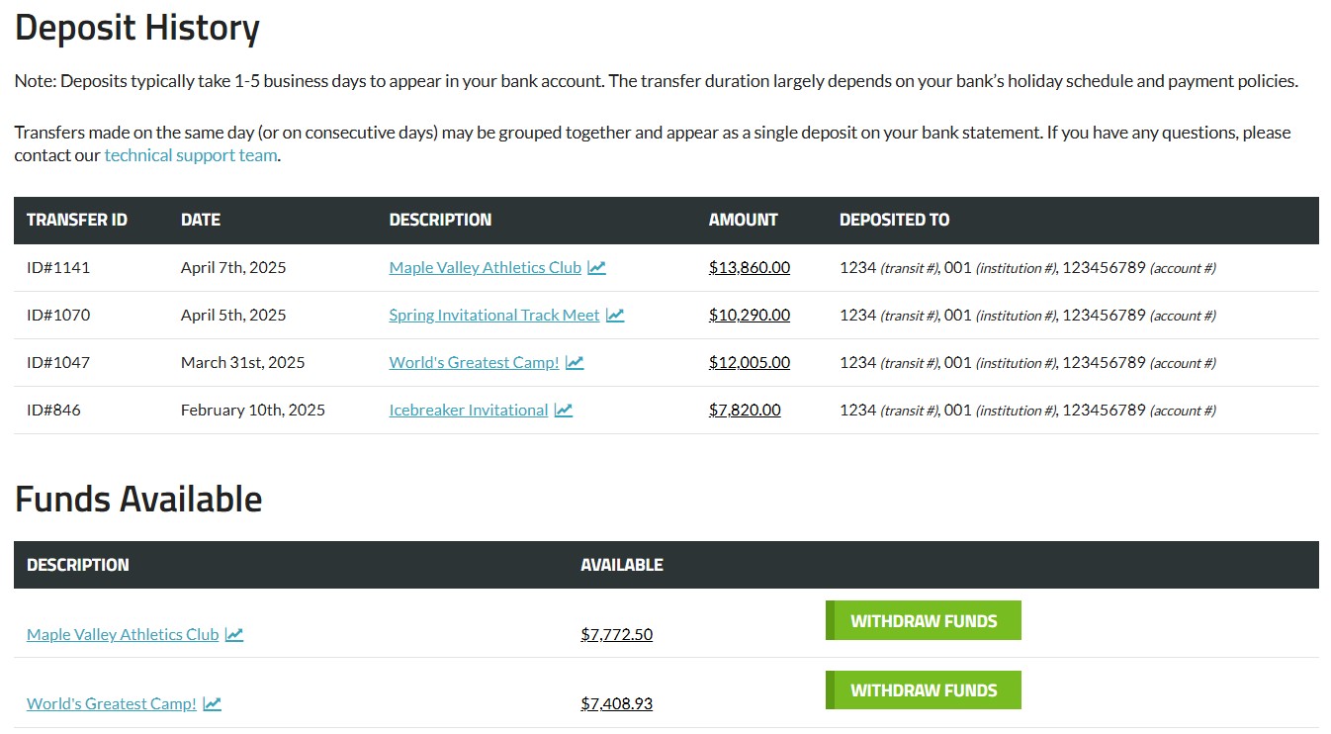The width and height of the screenshot is (1331, 734).
Task: Click the $10,290.00 deposit amount
Action: [749, 316]
